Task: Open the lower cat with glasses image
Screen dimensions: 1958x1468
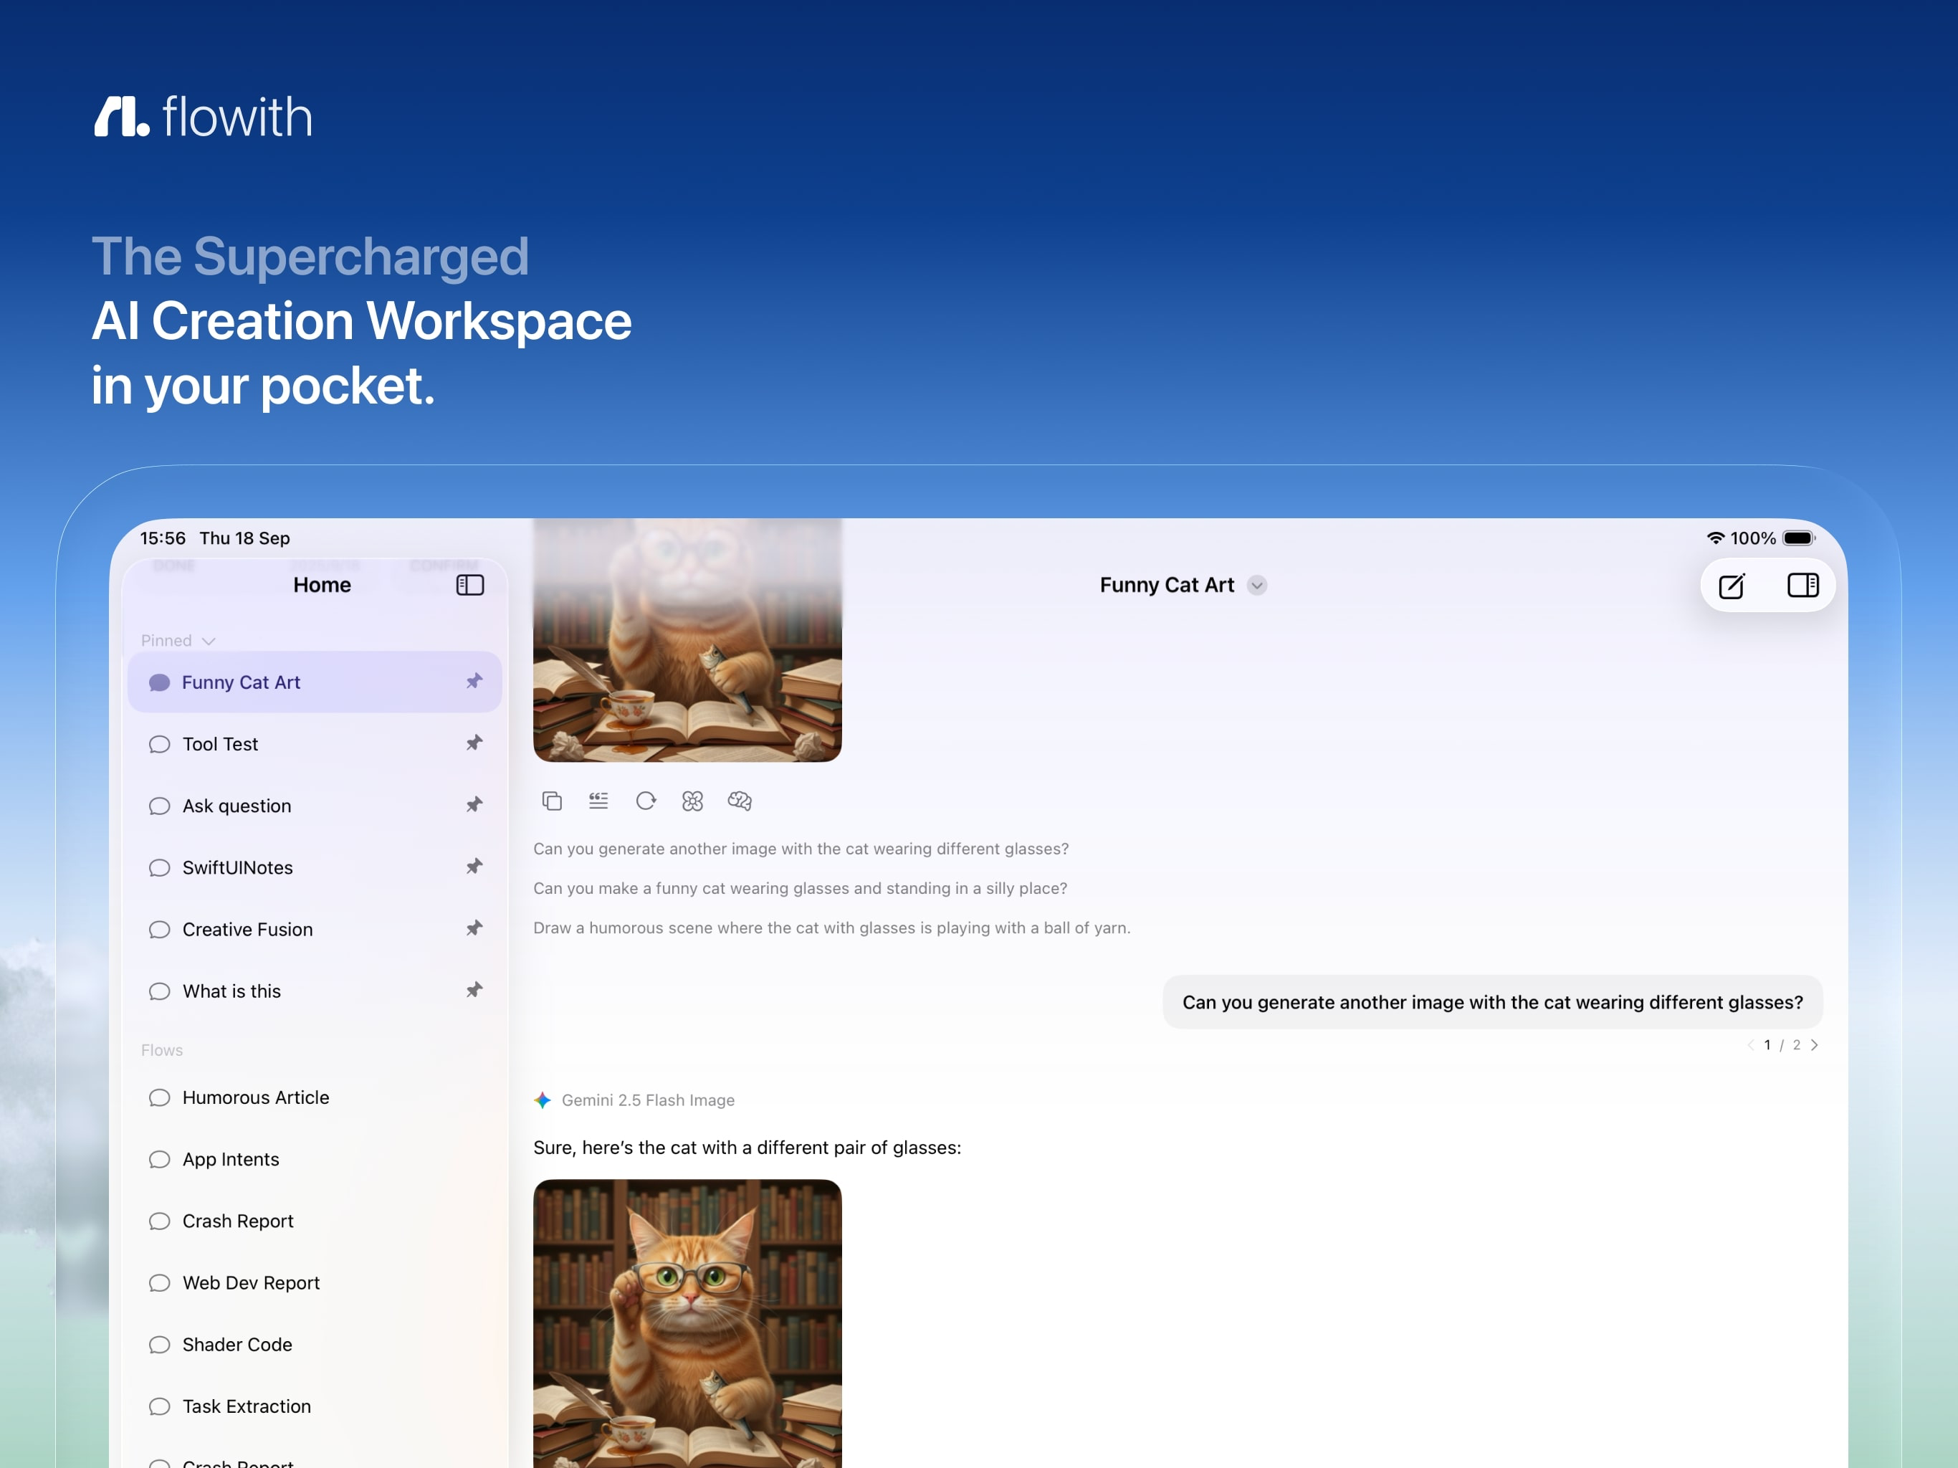Action: (x=687, y=1324)
